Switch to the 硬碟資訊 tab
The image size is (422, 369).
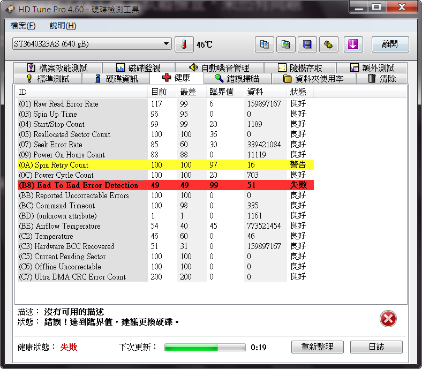coord(116,79)
